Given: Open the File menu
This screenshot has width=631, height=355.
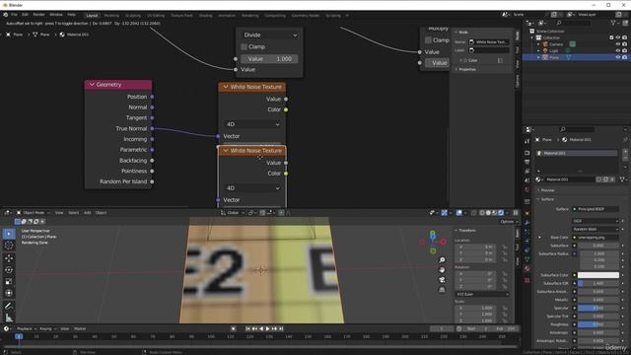Looking at the screenshot, I should coord(15,15).
